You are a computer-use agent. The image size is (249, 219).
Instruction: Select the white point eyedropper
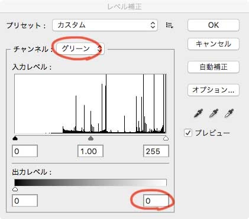click(229, 113)
